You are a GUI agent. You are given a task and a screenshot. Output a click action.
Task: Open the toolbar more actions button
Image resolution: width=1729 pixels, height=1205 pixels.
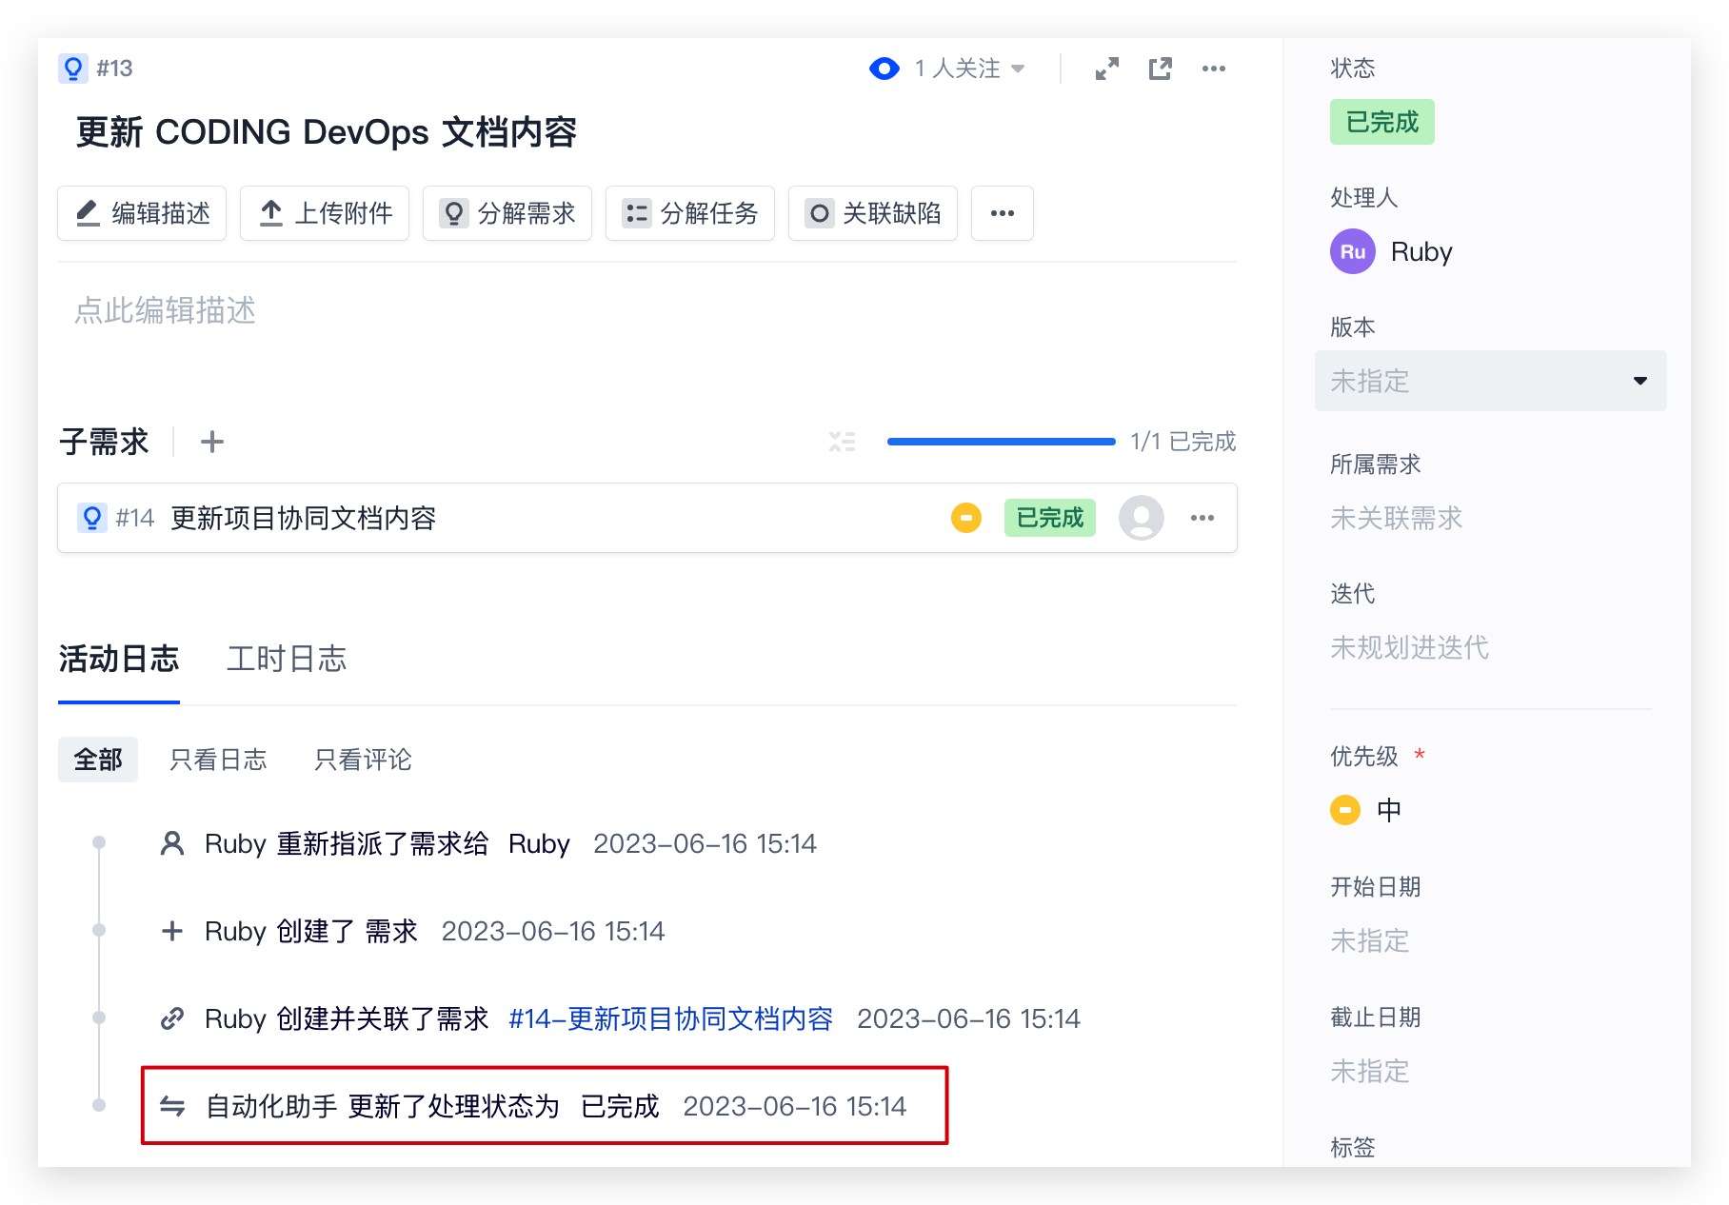click(1003, 213)
